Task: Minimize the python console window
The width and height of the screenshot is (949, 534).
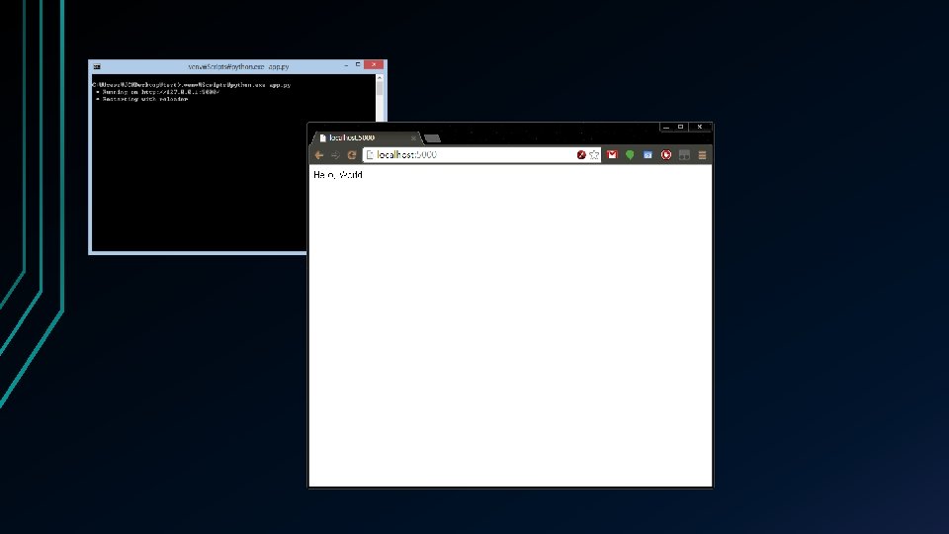Action: [346, 65]
